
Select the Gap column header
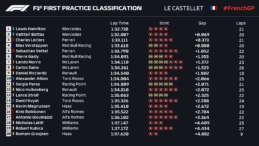pyautogui.click(x=202, y=23)
